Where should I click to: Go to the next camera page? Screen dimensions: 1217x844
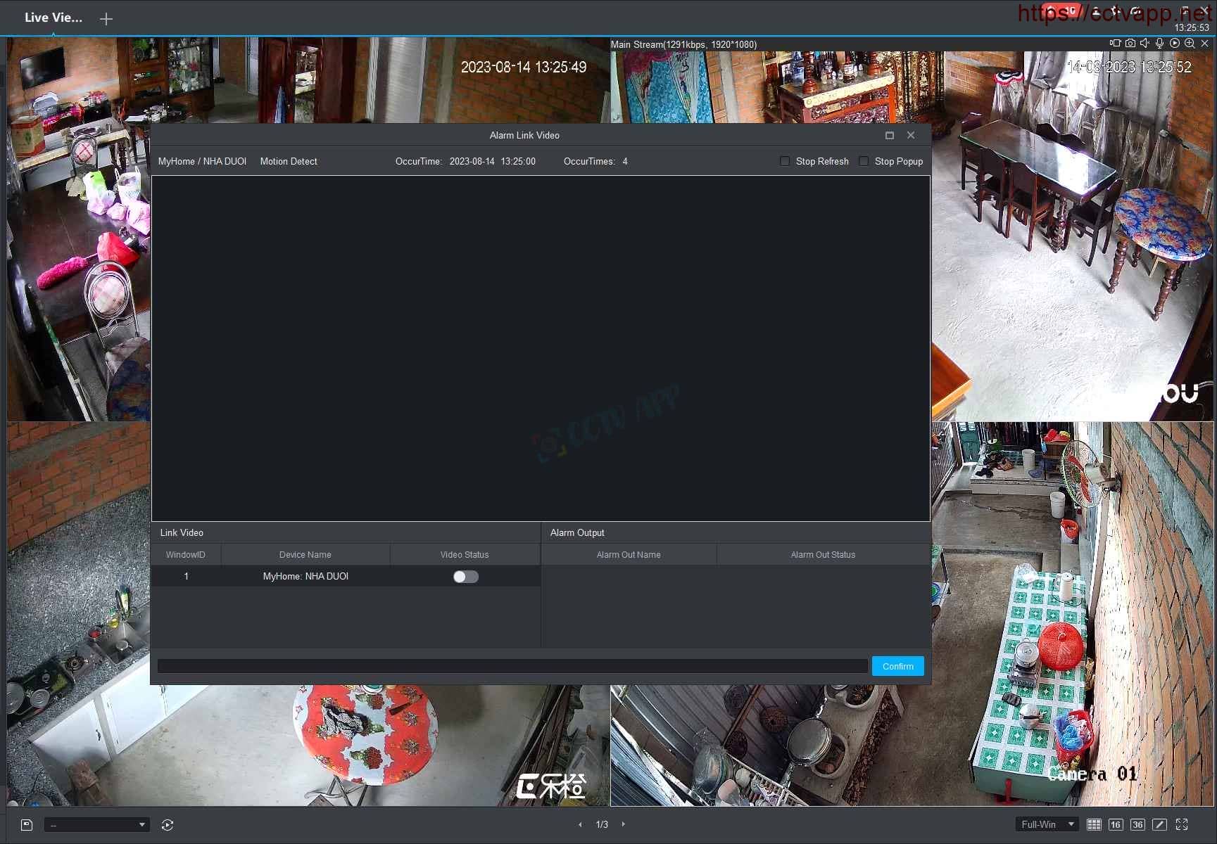[623, 824]
